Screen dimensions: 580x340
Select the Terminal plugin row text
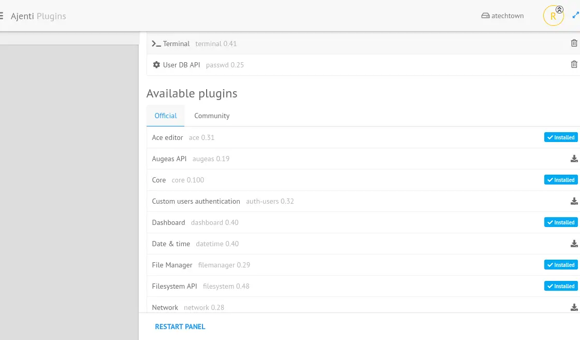(176, 44)
